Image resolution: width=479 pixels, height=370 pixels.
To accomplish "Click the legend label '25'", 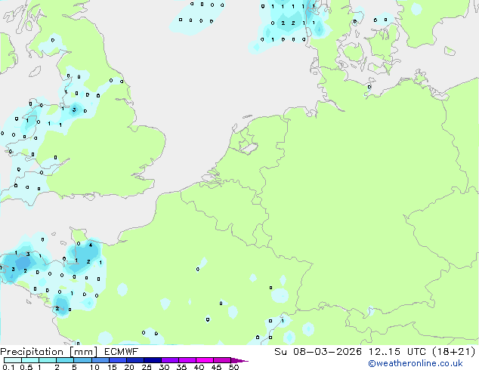I will (147, 367).
